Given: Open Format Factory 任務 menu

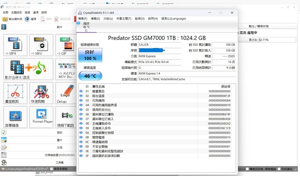Looking at the screenshot, I should [5, 12].
